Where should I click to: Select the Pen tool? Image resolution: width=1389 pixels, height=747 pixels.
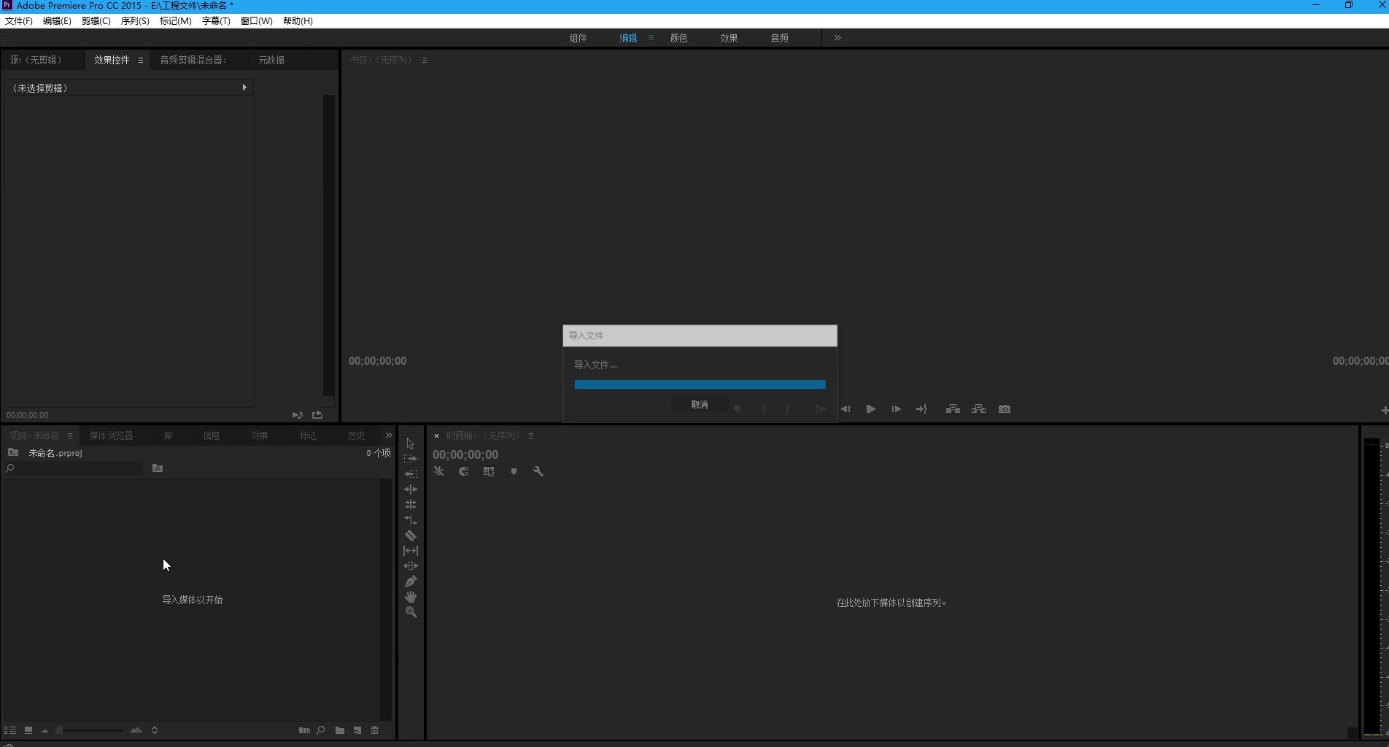click(411, 581)
